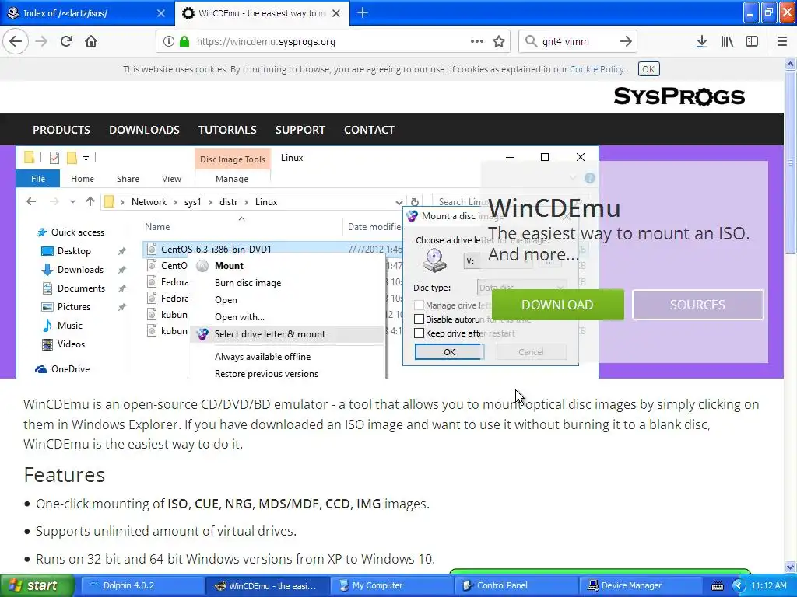Show site information for wincdemu.sysprogs.org
Image resolution: width=797 pixels, height=597 pixels.
(x=168, y=42)
